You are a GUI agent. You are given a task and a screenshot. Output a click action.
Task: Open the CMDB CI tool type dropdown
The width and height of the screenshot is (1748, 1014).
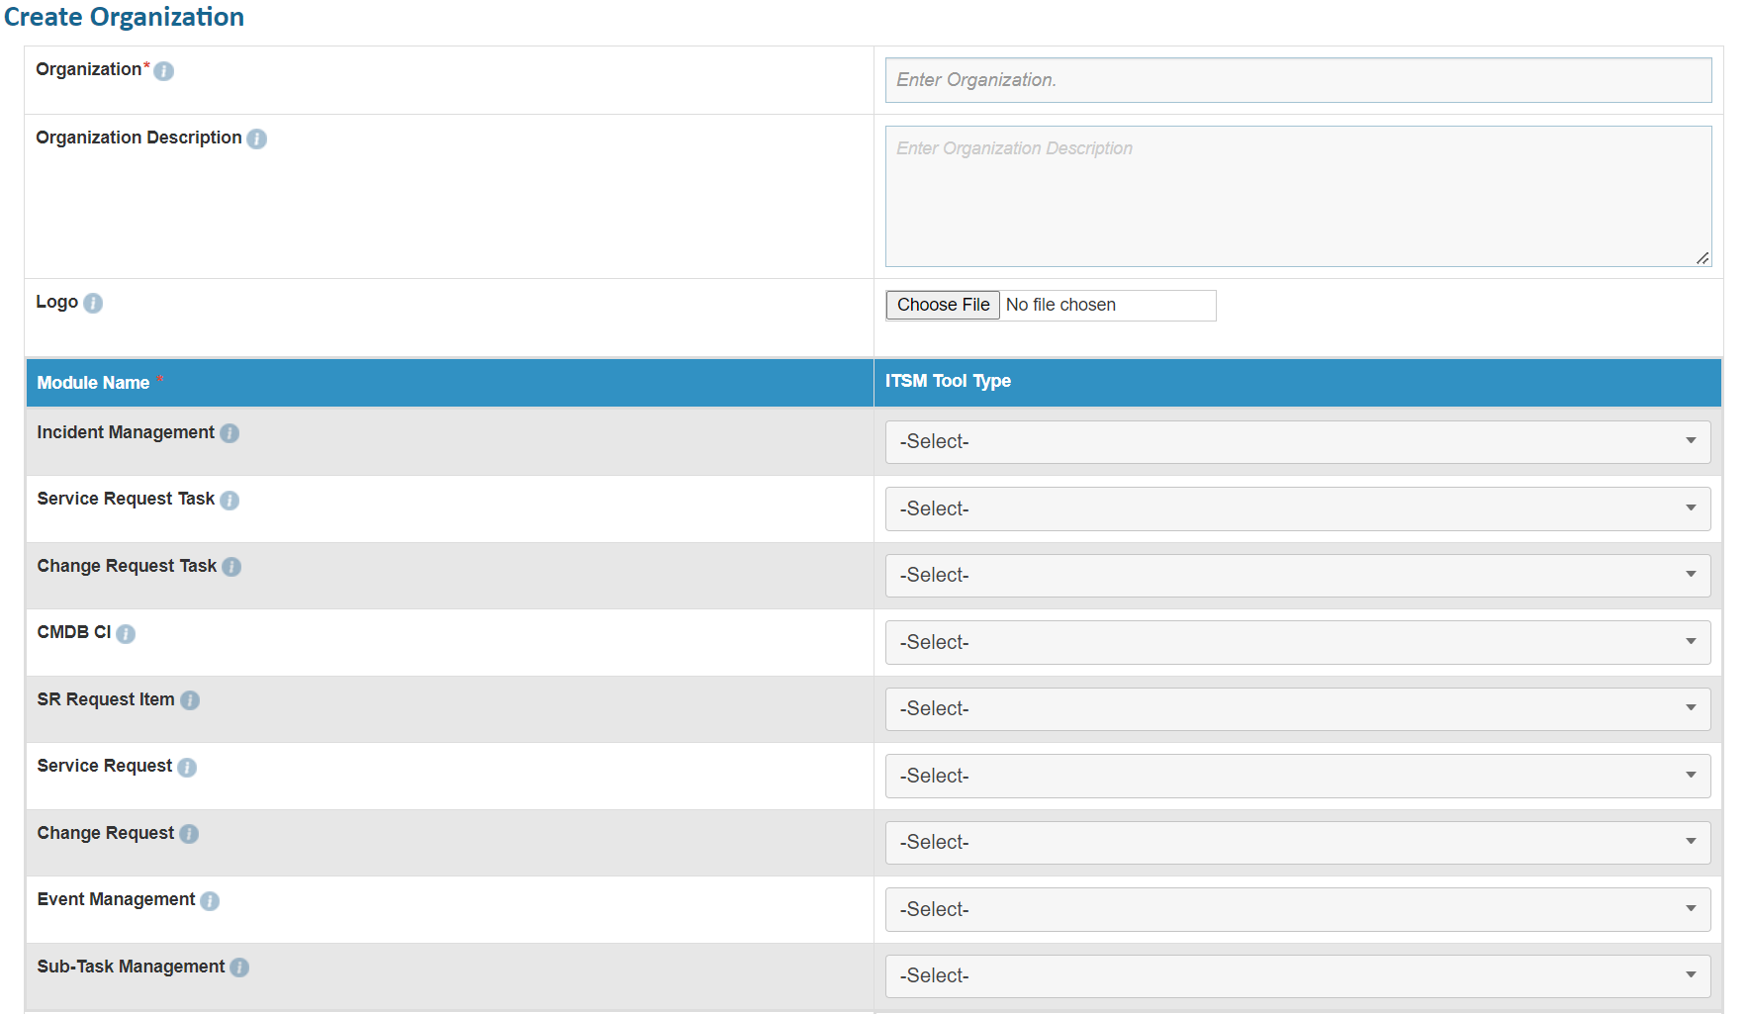click(1299, 642)
